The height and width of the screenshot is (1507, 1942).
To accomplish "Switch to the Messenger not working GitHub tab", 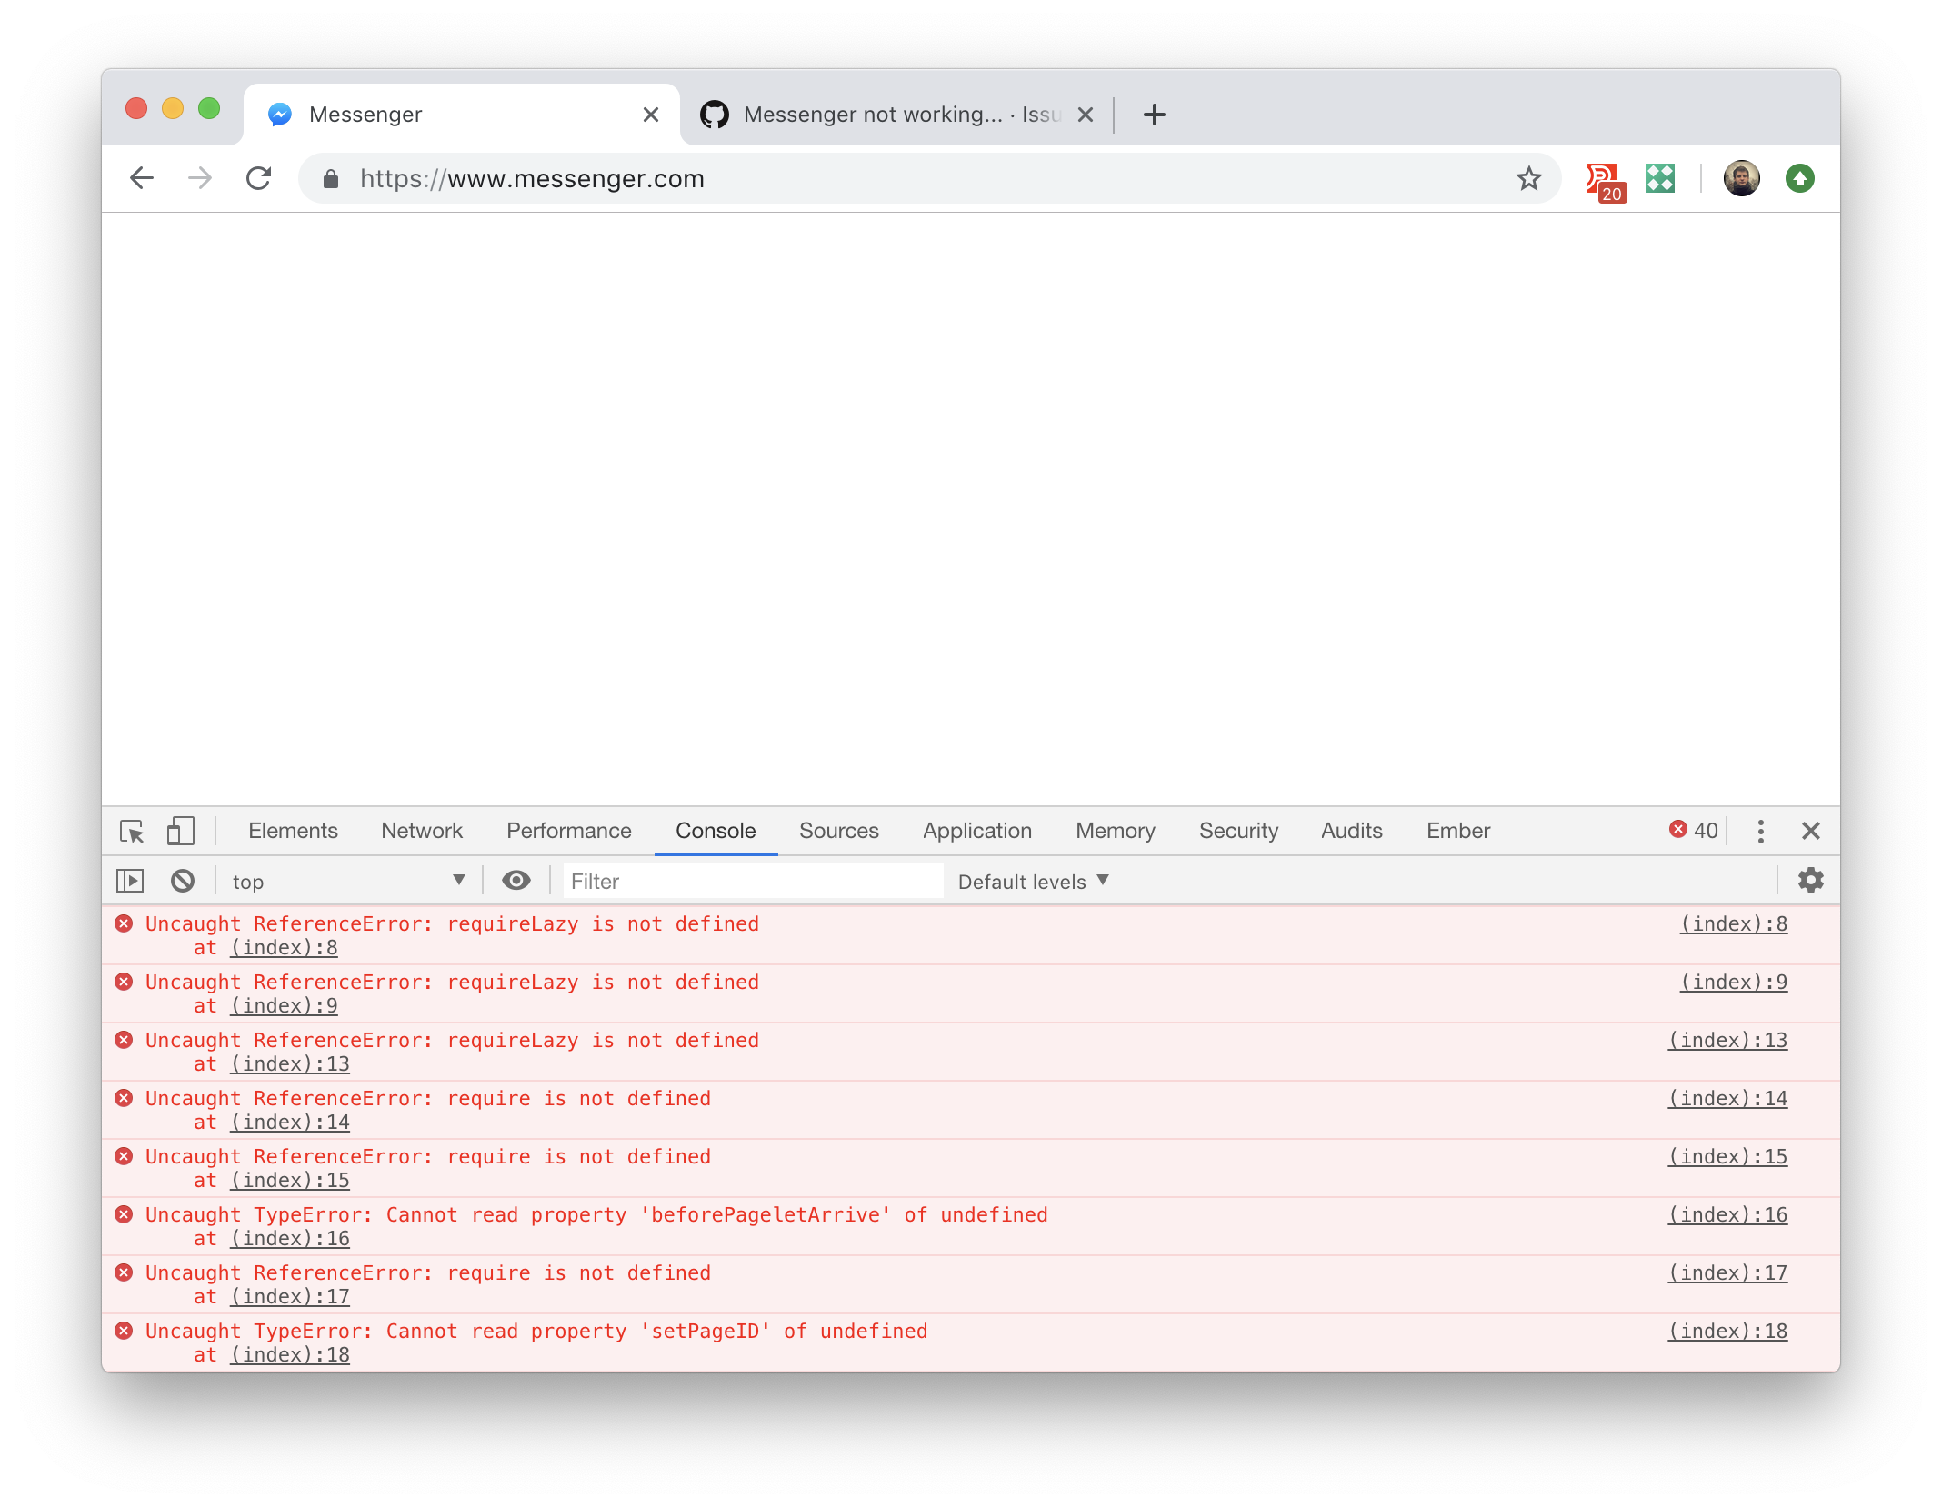I will pos(896,115).
